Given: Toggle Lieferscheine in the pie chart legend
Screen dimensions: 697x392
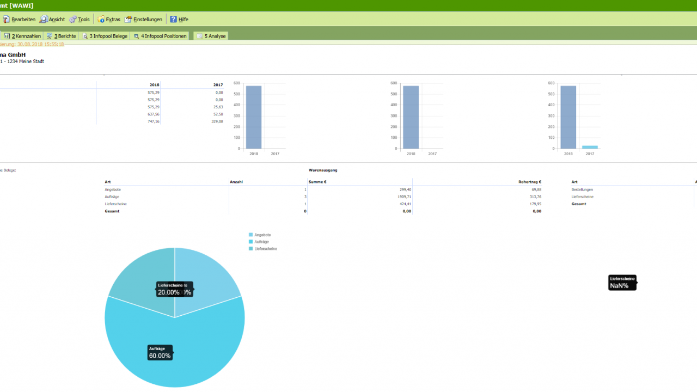Looking at the screenshot, I should 265,248.
